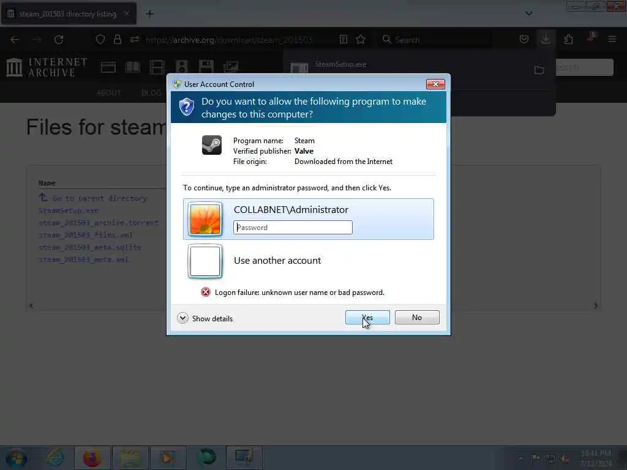
Task: Open Firefox tracking protection shield
Action: click(x=100, y=39)
